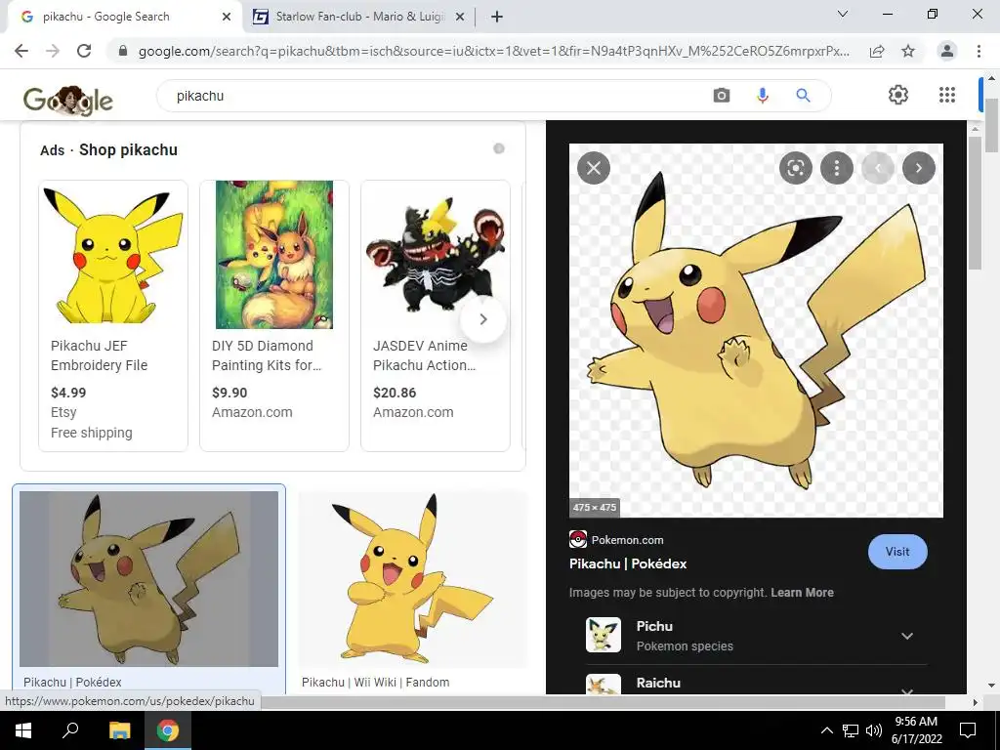Screen dimensions: 1000x750
Task: Open the Google apps grid
Action: tap(947, 95)
